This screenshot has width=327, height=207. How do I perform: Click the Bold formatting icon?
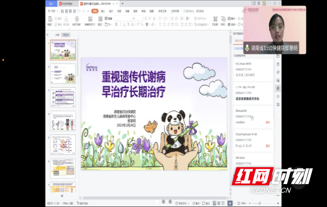[x=117, y=25]
